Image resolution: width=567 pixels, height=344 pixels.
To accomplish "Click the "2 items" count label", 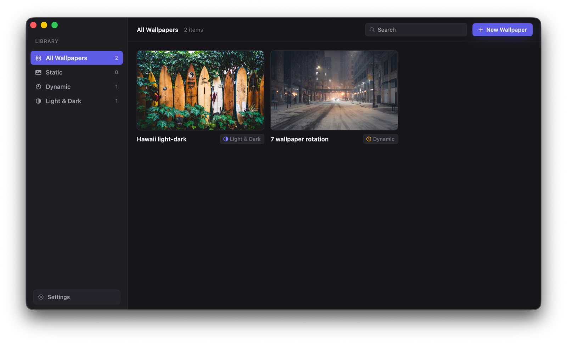I will pos(193,30).
